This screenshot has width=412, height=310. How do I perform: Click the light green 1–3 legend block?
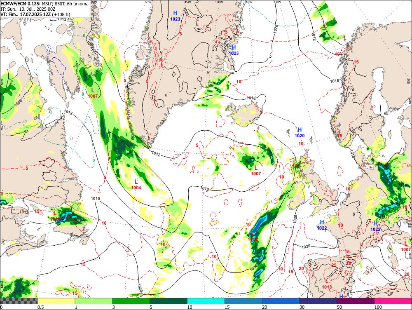[x=94, y=301]
